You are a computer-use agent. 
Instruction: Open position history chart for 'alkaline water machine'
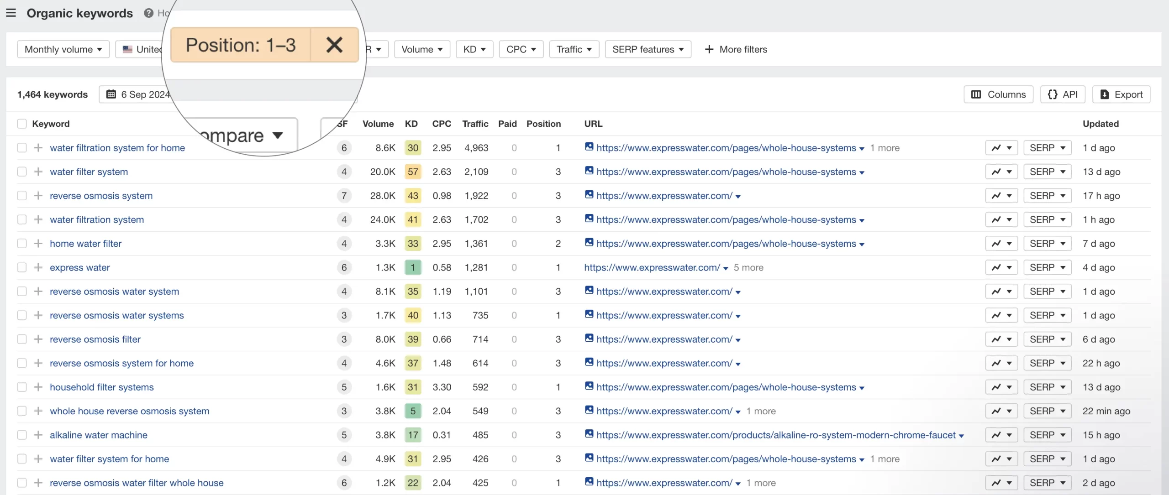pos(1001,435)
